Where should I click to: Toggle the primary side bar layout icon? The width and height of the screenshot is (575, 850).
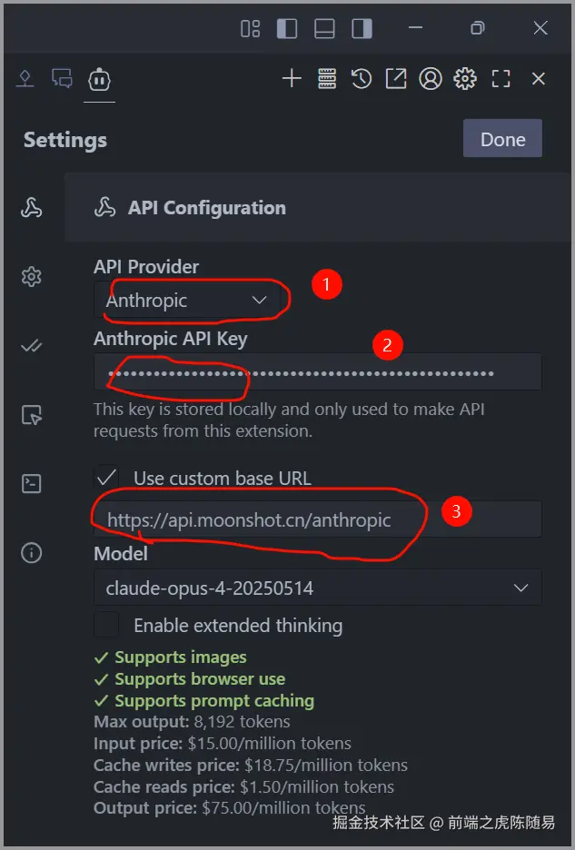[x=287, y=29]
